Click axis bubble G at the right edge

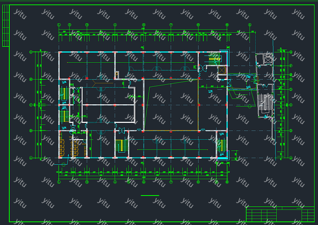[291, 52]
